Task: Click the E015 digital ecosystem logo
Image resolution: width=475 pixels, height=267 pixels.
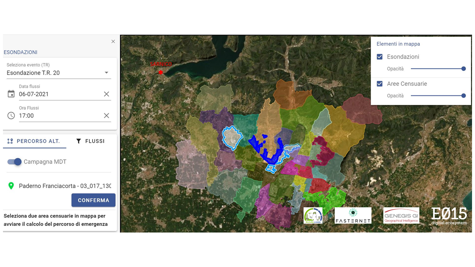Action: click(449, 216)
